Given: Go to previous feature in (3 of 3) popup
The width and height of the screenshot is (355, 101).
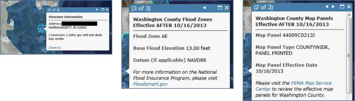Looking at the screenshot, I should 205,8.
